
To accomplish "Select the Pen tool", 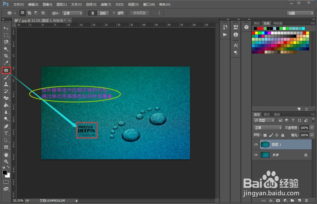I will [x=6, y=126].
